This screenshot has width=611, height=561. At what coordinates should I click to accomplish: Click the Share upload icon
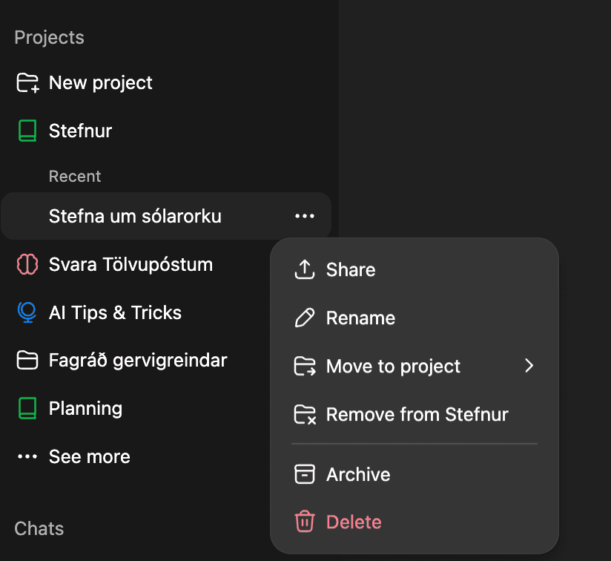point(304,269)
